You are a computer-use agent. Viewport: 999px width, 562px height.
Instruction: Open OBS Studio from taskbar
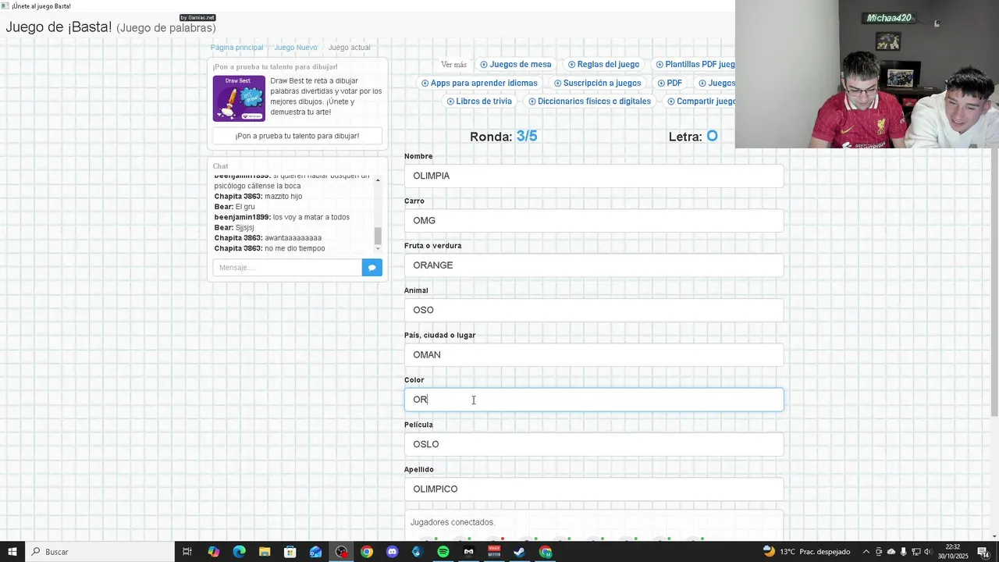[341, 552]
